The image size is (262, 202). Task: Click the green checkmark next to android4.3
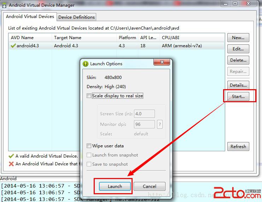[13, 45]
